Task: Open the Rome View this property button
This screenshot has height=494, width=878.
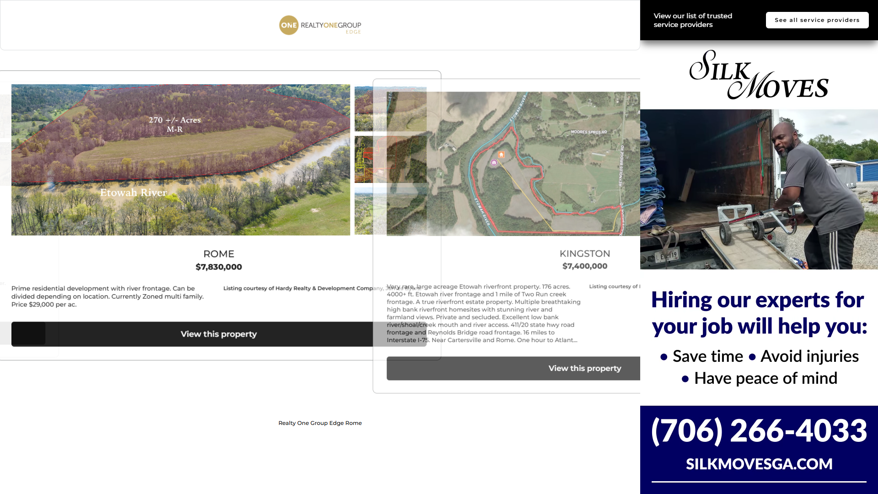Action: click(218, 334)
